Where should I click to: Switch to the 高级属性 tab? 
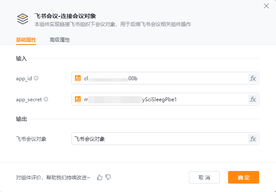(60, 40)
